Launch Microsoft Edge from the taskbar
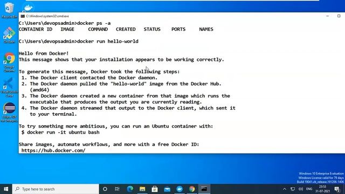The width and height of the screenshot is (345, 194). (x=130, y=189)
